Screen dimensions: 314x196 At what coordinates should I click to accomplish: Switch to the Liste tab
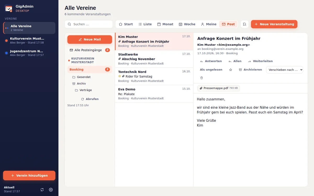click(x=145, y=24)
